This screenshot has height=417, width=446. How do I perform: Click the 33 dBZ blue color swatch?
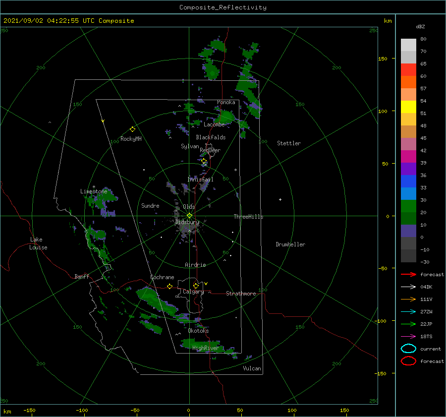tap(408, 181)
